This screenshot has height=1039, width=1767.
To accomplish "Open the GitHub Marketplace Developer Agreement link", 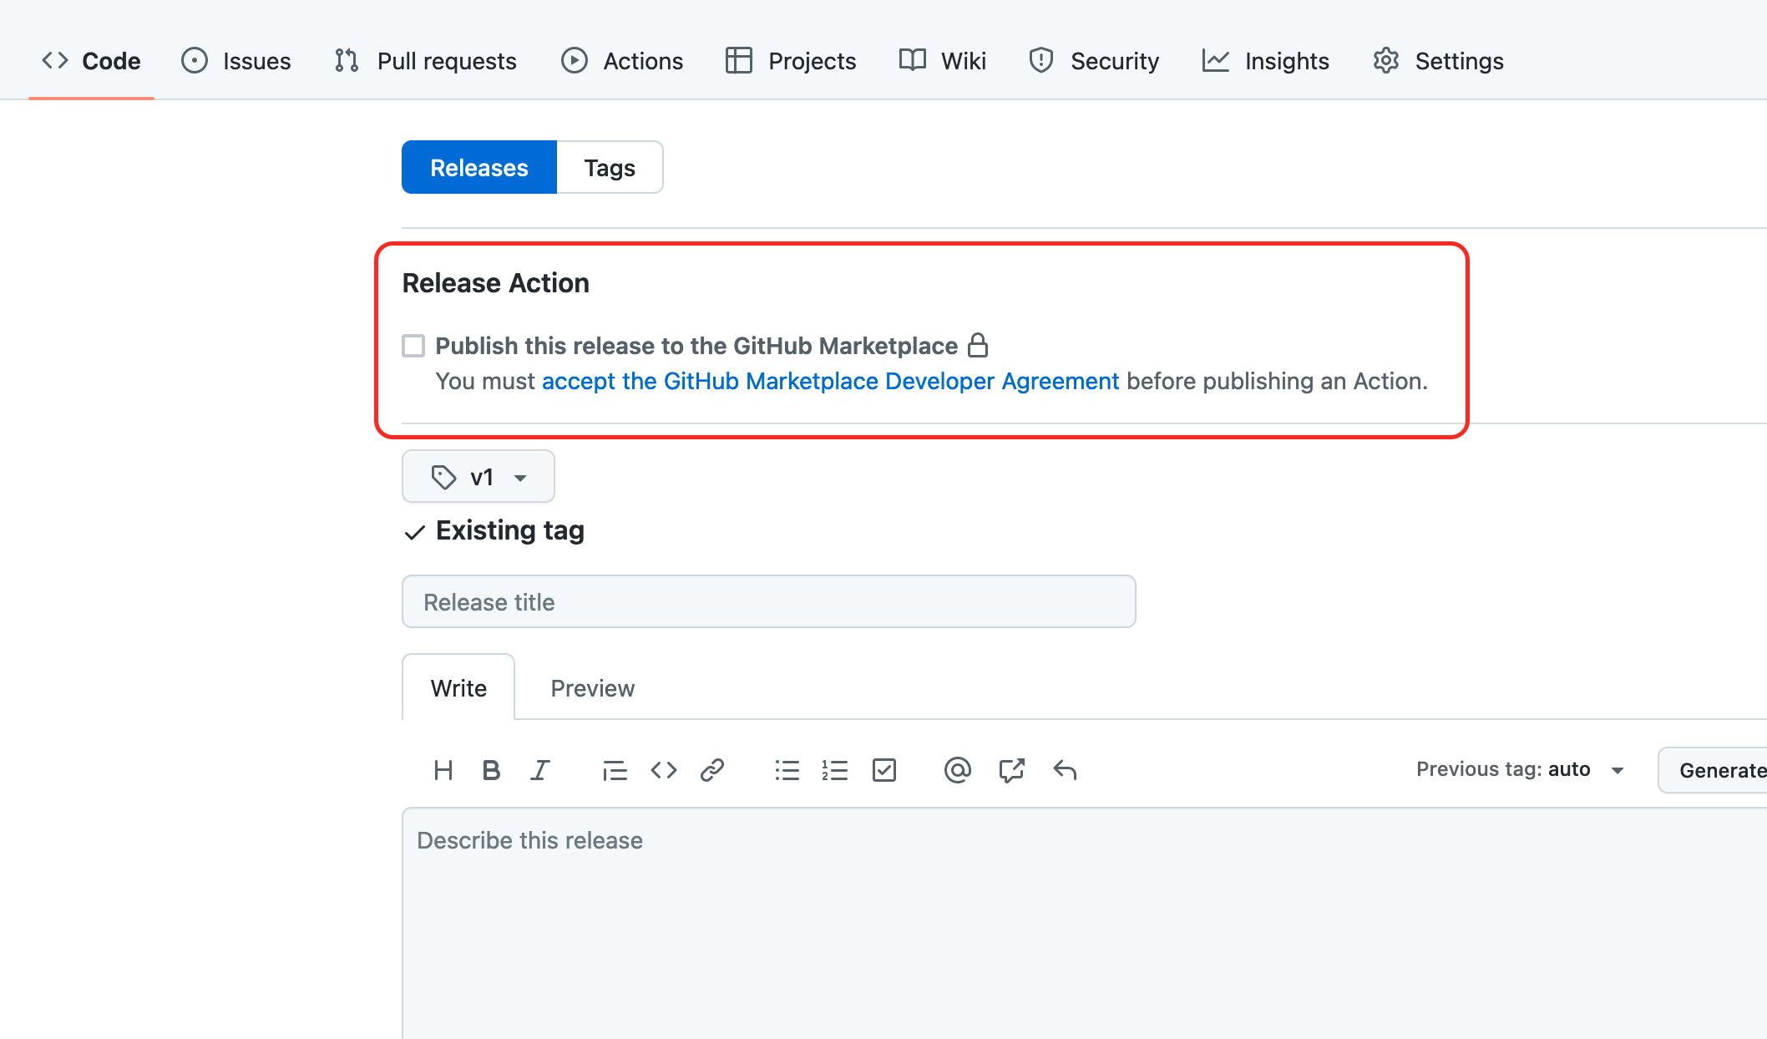I will click(831, 381).
